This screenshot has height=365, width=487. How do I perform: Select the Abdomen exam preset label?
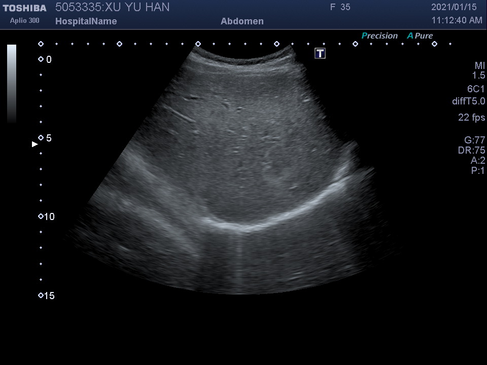pos(242,21)
